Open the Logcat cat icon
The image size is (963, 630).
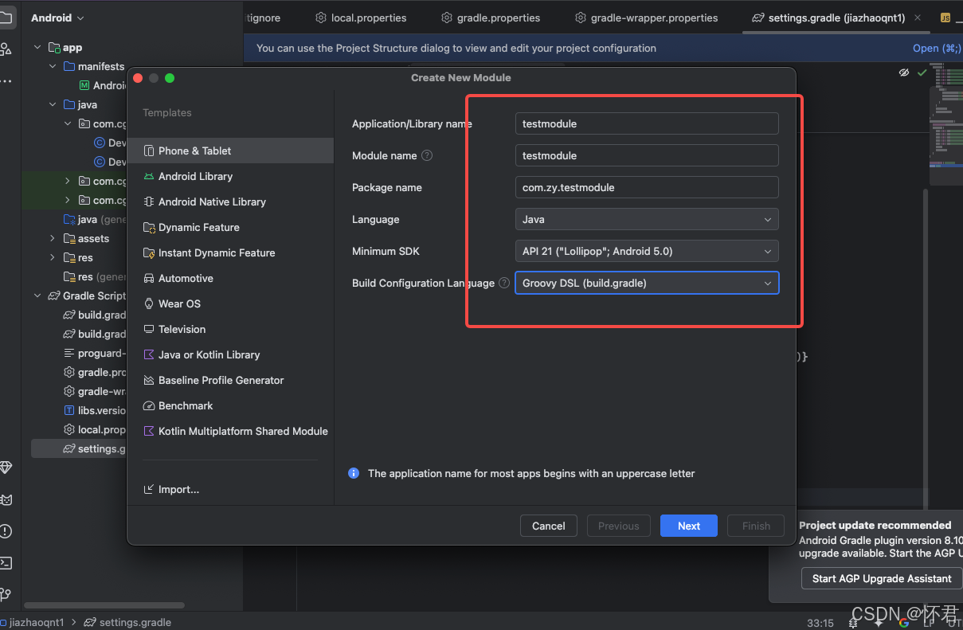[6, 499]
